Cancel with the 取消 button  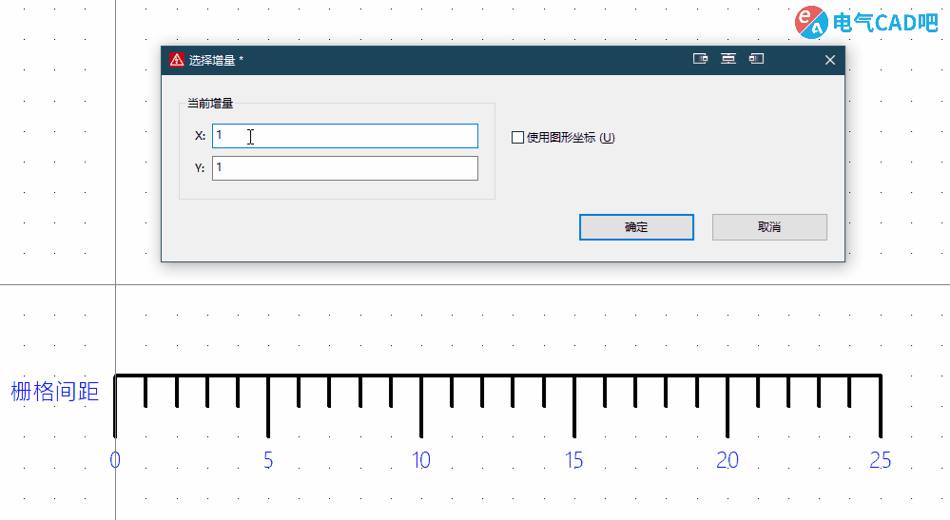769,227
